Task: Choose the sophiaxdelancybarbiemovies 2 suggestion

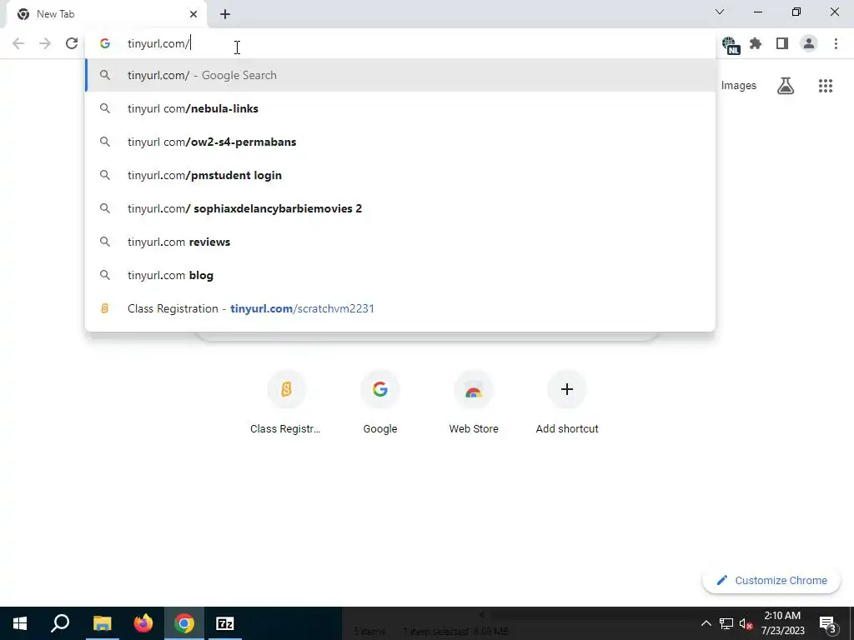Action: (x=400, y=208)
